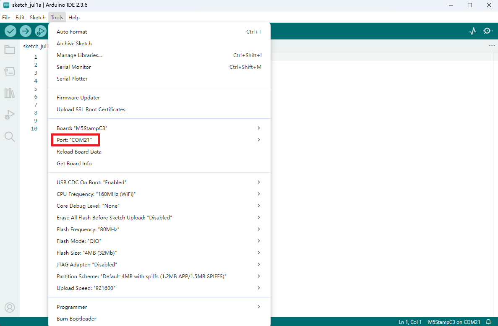Screen dimensions: 498x326
Task: Click status bar "M5StampC3 on COM21"
Action: (x=454, y=322)
